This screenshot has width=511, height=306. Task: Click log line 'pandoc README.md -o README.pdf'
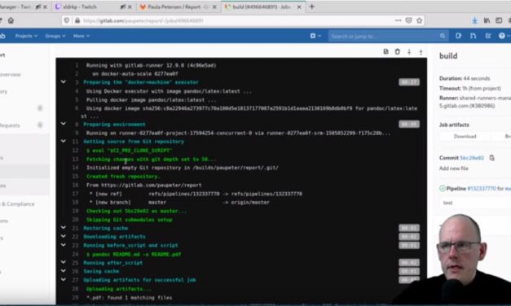(134, 254)
